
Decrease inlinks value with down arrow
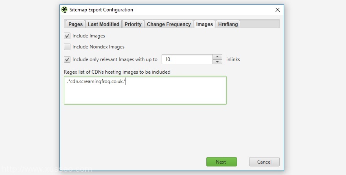click(x=217, y=62)
